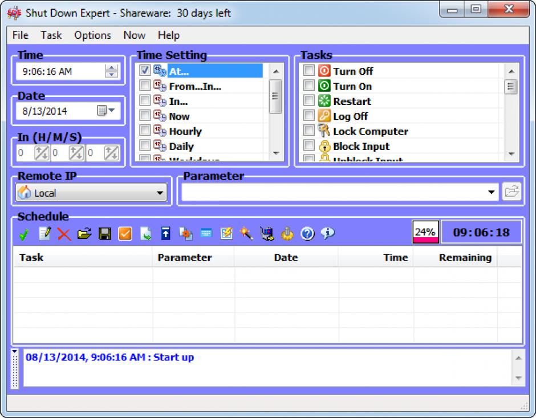The image size is (536, 418).
Task: Click the green Restart icon
Action: 324,101
